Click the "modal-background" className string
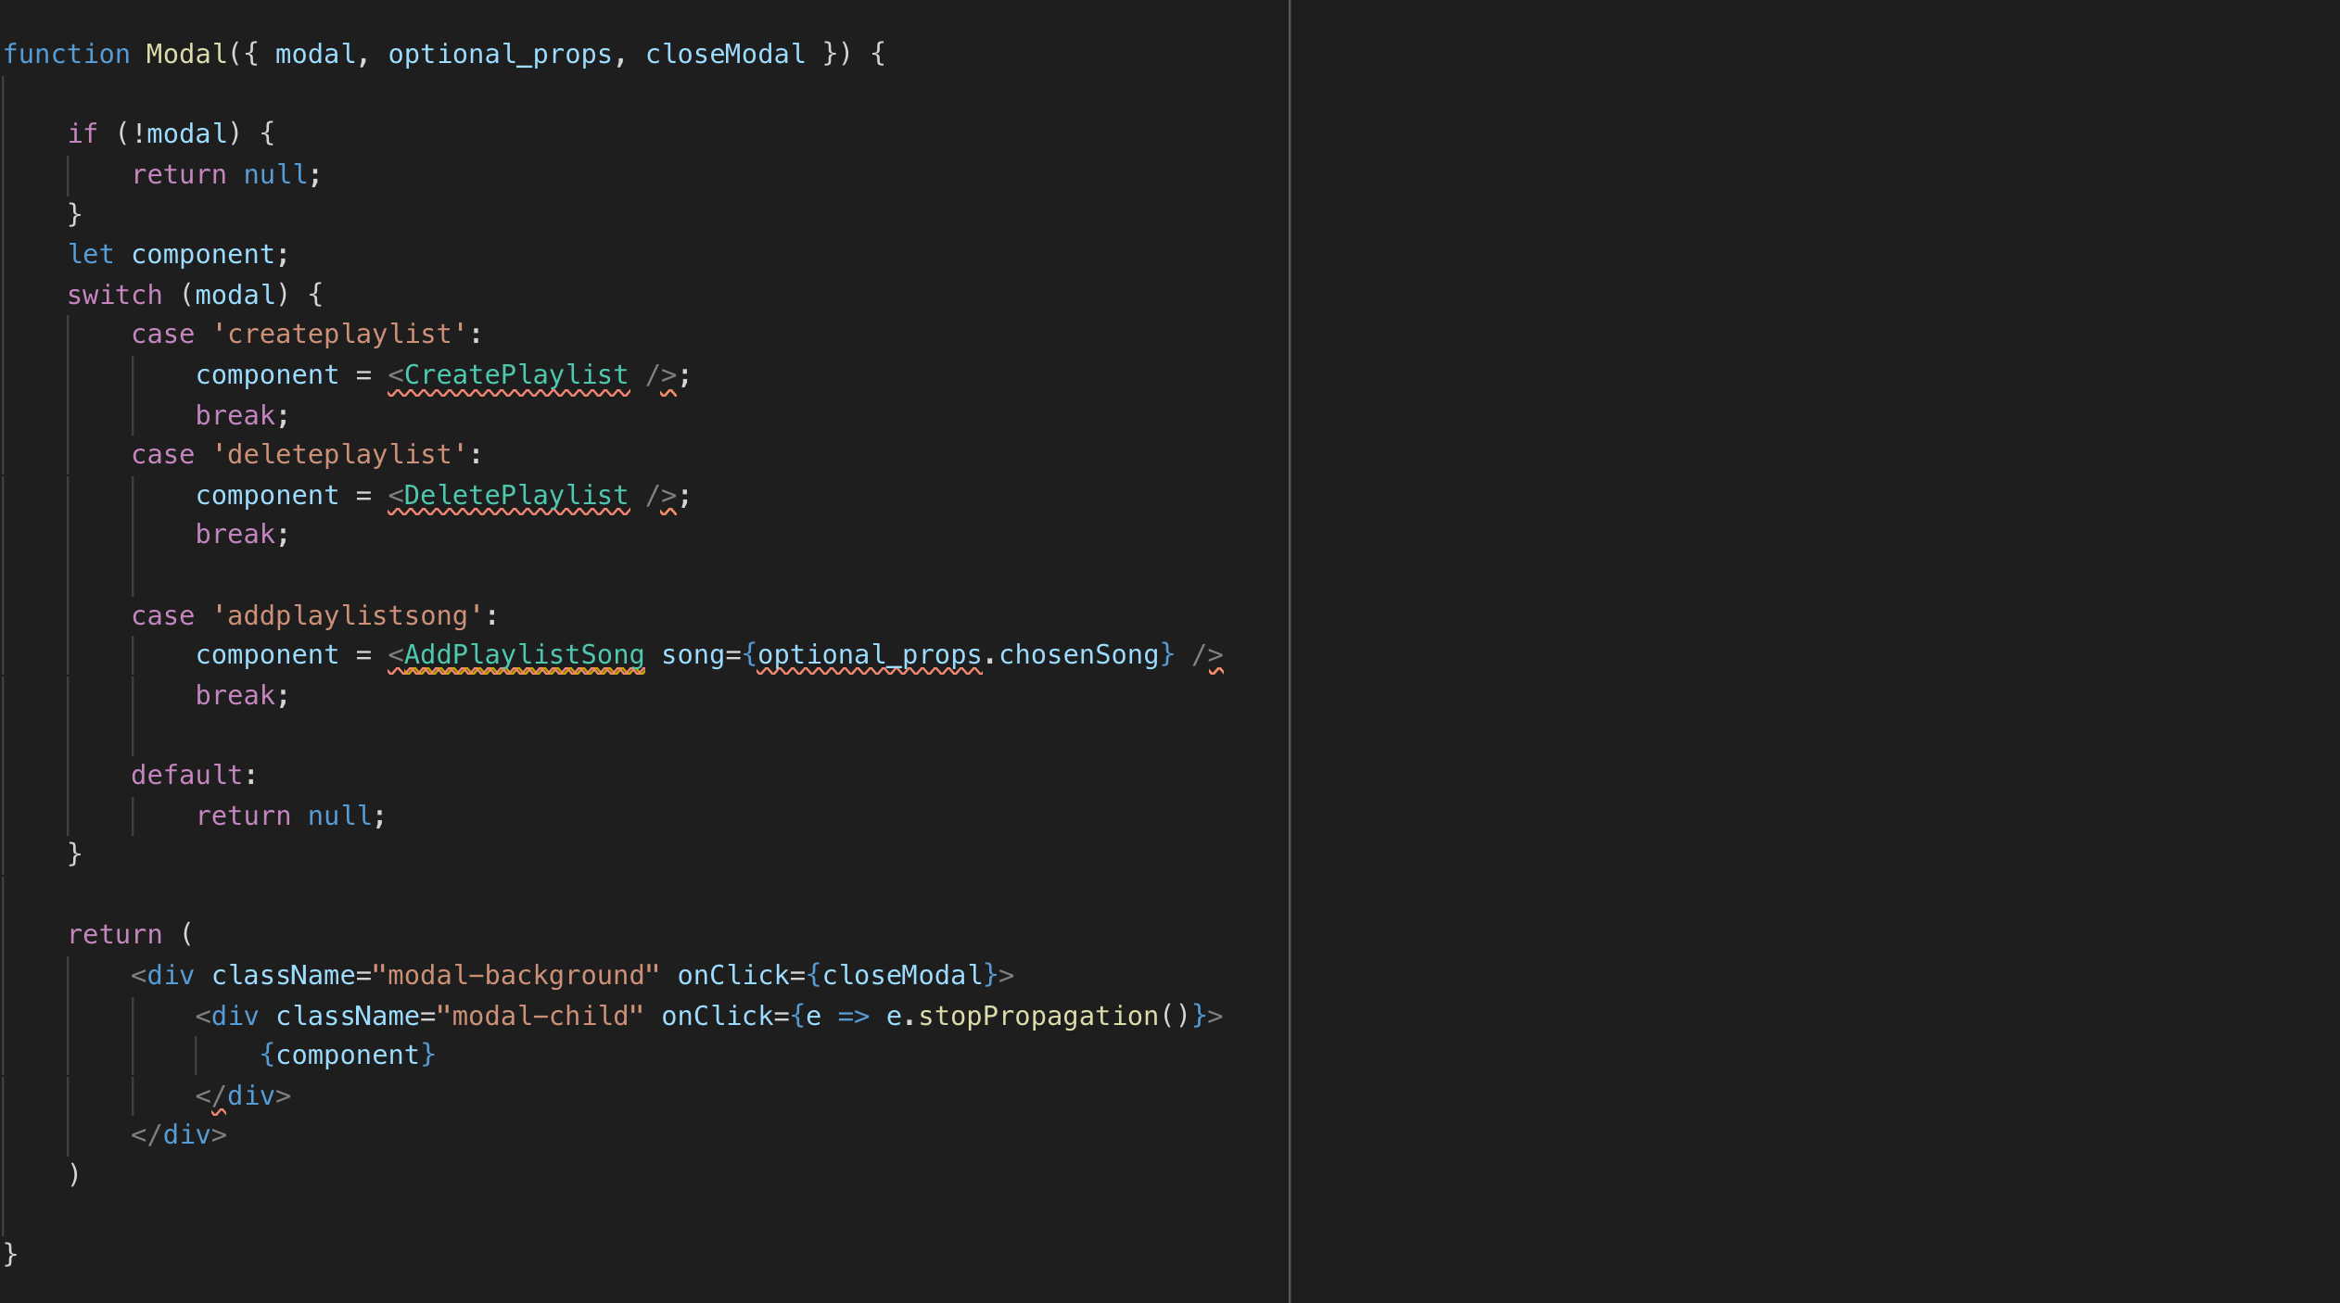This screenshot has width=2340, height=1303. click(515, 975)
